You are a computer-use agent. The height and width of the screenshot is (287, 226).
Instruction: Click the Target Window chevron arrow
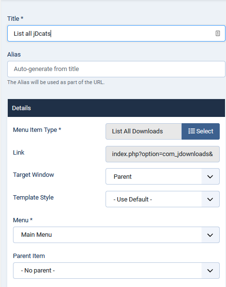point(210,177)
